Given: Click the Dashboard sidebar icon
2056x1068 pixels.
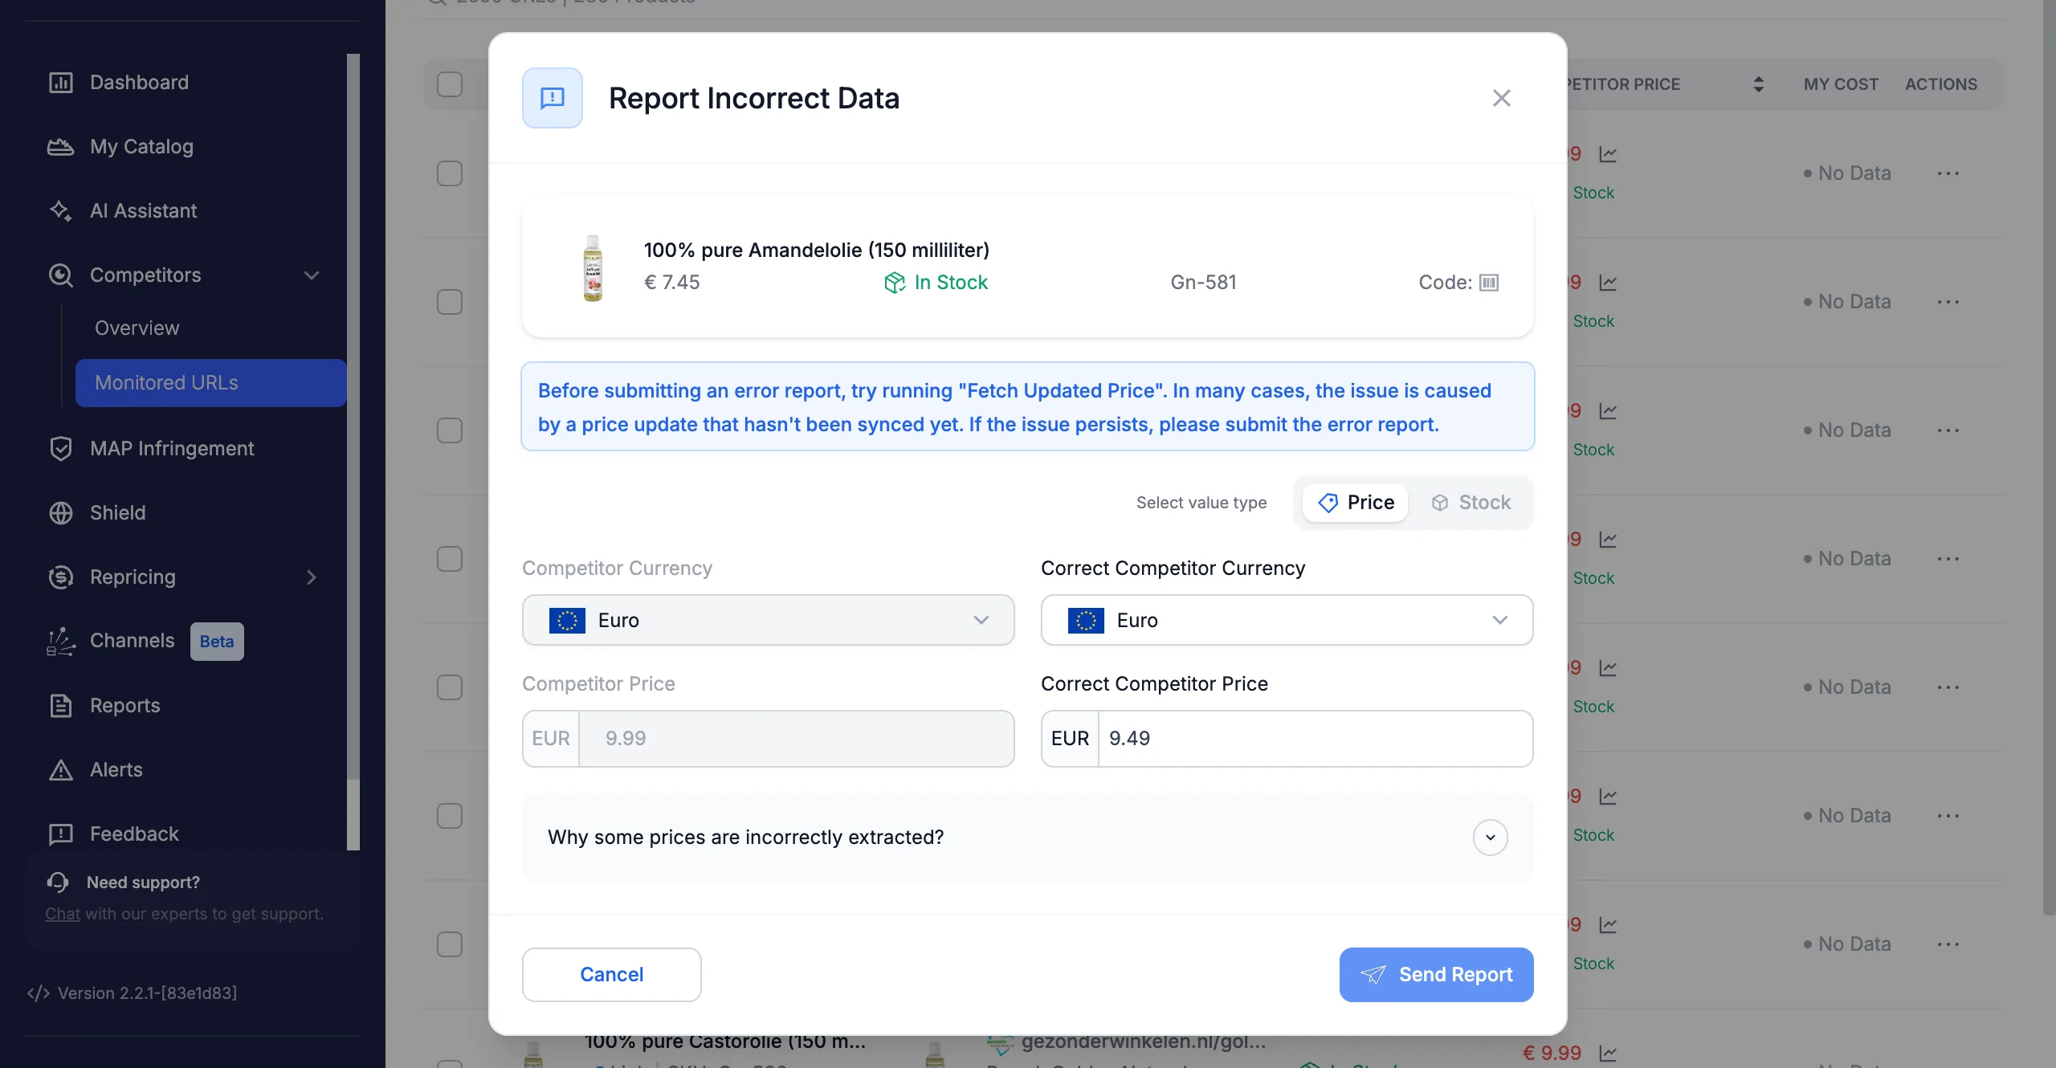Looking at the screenshot, I should coord(61,82).
